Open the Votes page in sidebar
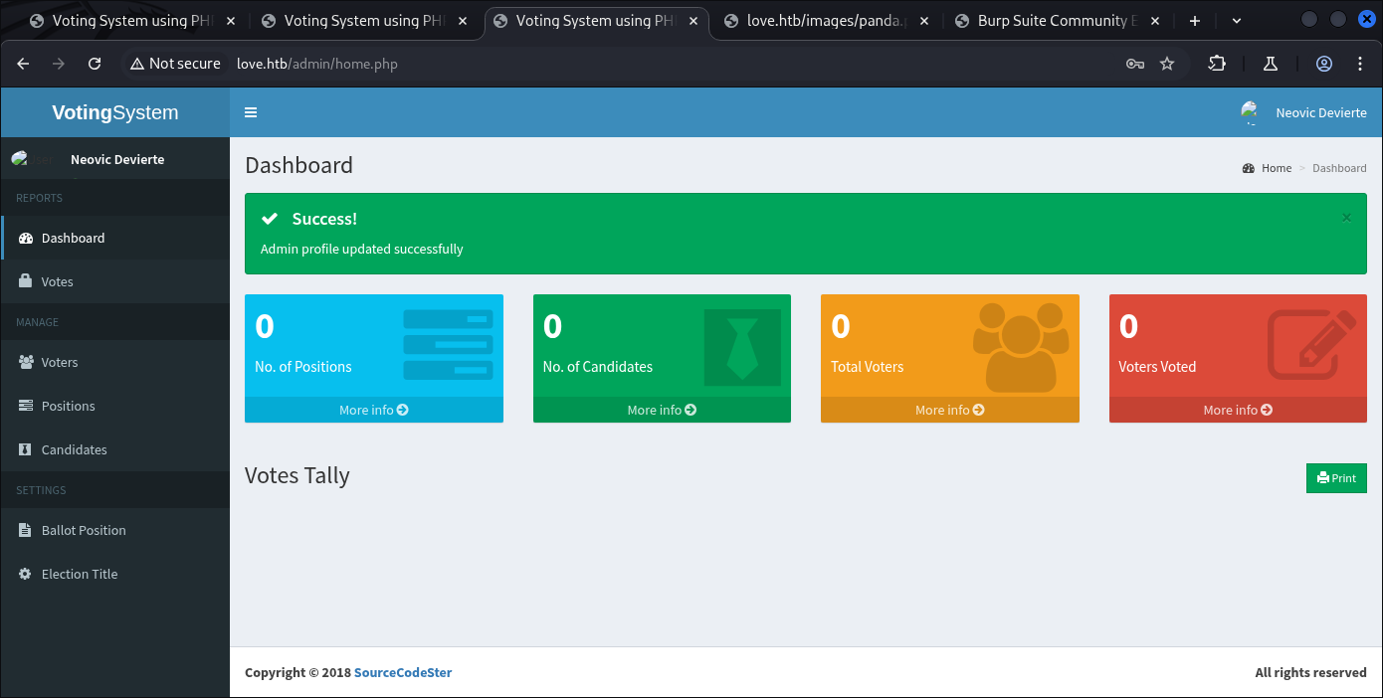The height and width of the screenshot is (698, 1383). click(57, 281)
